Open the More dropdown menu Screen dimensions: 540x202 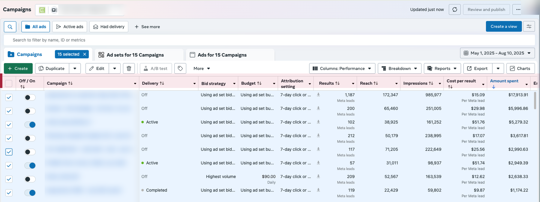point(202,69)
